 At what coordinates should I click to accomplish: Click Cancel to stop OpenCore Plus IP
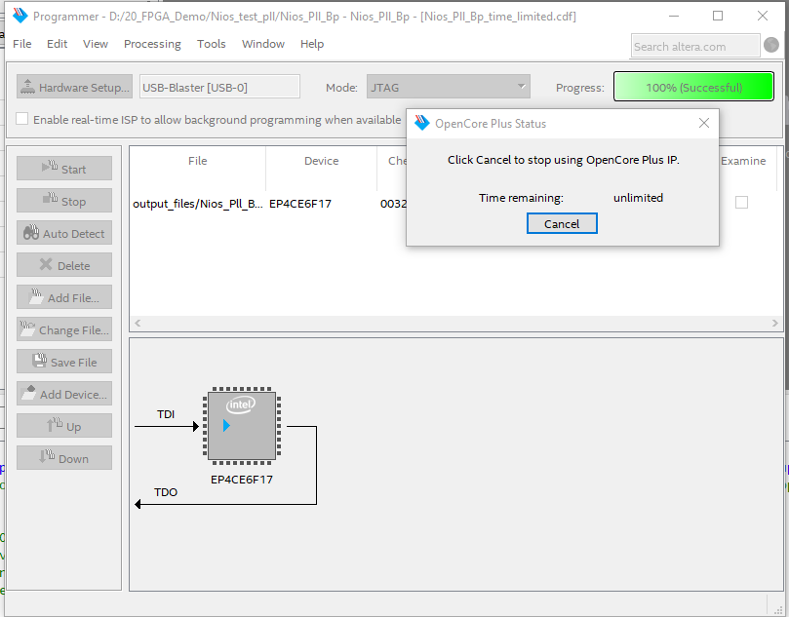562,223
